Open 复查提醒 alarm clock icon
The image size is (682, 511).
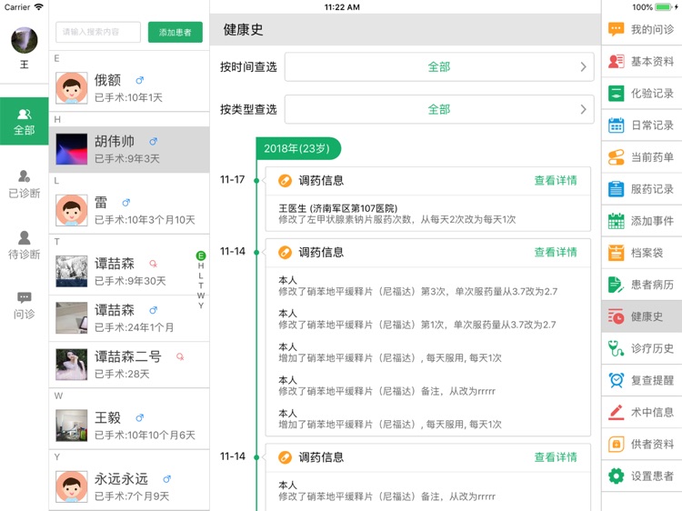click(616, 381)
